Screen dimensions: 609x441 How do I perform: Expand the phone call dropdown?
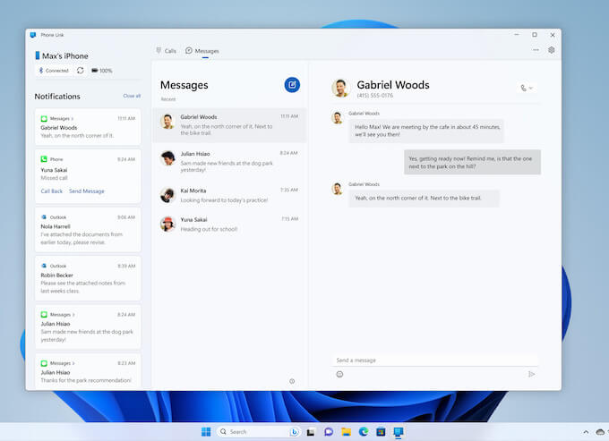tap(526, 88)
